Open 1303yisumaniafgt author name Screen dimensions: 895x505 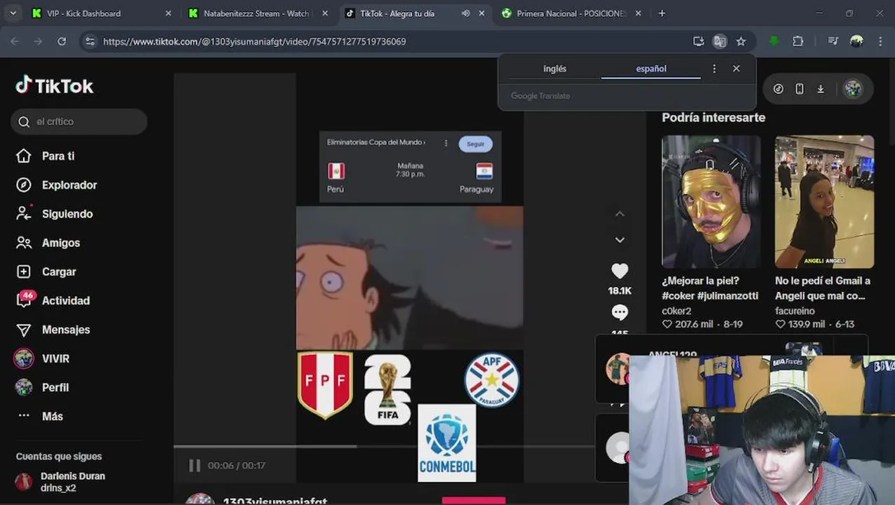pyautogui.click(x=275, y=500)
